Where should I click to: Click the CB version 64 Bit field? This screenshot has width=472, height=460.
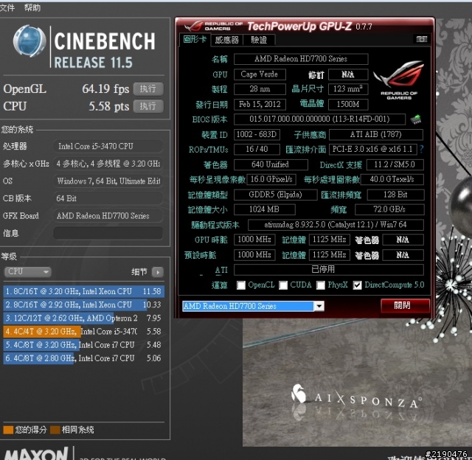[x=108, y=198]
